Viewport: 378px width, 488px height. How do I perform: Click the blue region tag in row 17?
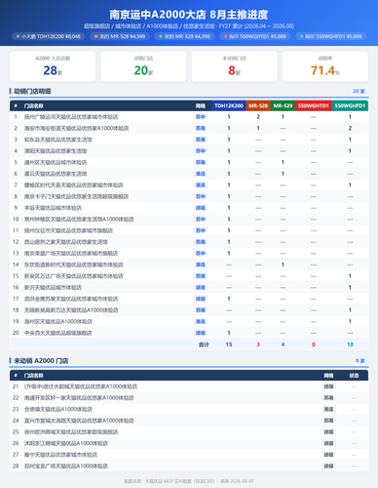tap(201, 299)
